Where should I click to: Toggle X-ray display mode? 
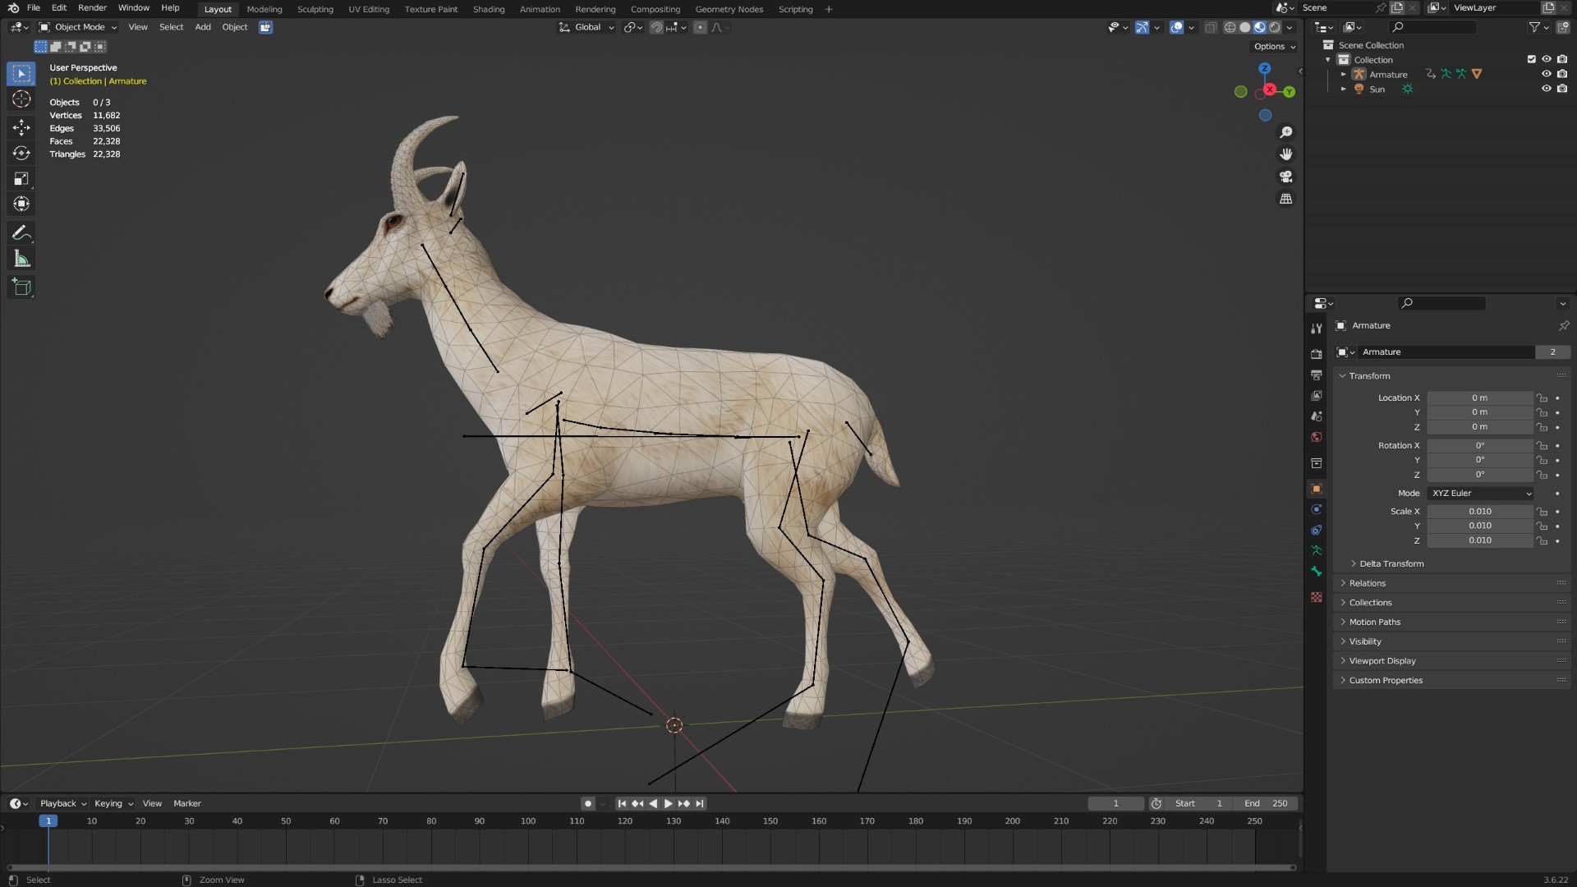[1211, 27]
